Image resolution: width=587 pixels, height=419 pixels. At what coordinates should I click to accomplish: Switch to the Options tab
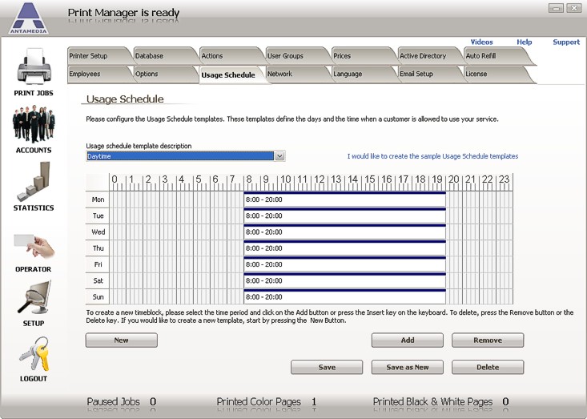pyautogui.click(x=163, y=74)
